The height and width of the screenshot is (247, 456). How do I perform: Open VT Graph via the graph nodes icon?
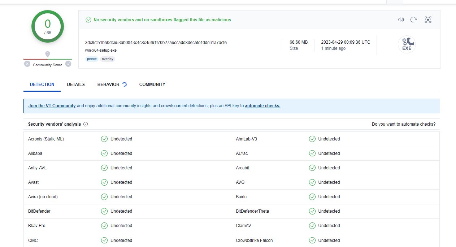pyautogui.click(x=428, y=20)
